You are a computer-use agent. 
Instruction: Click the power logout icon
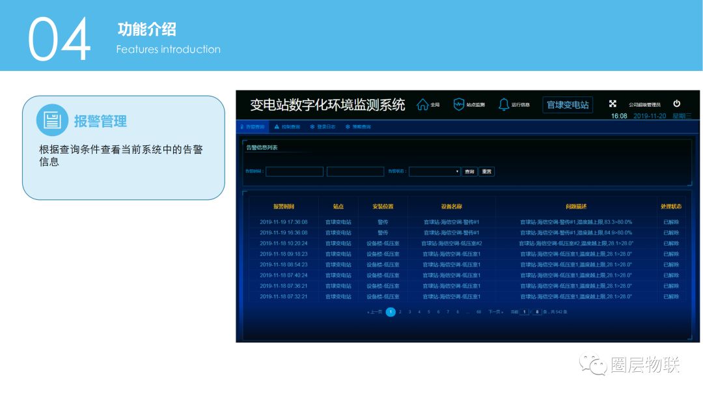pos(676,104)
